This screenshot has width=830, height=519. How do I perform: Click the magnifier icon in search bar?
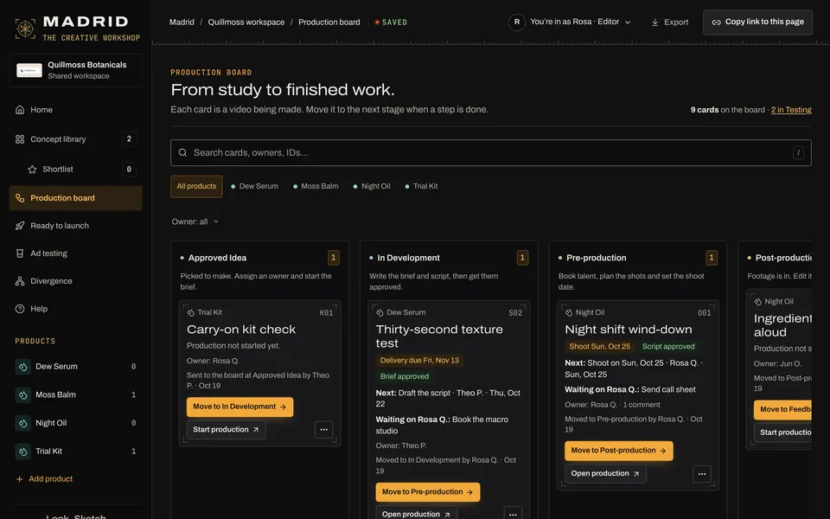(x=182, y=152)
